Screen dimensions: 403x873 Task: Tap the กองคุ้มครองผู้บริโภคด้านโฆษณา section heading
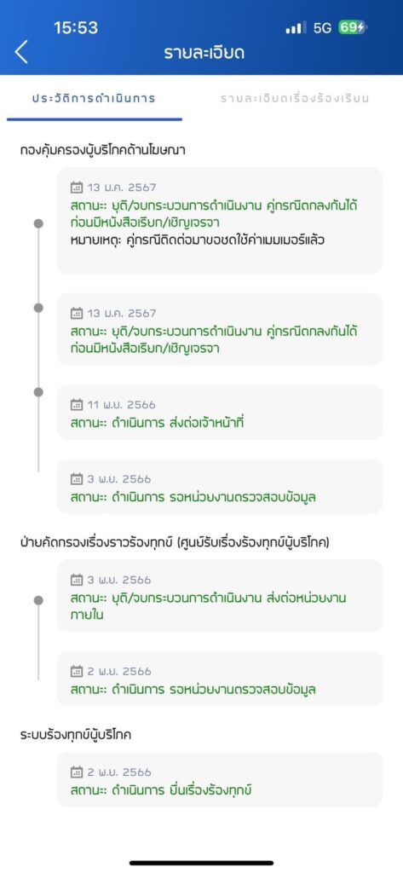(103, 150)
